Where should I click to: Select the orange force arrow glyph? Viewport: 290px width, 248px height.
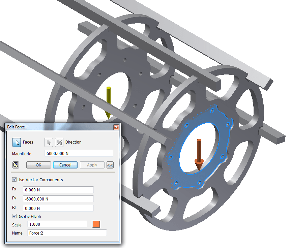[x=198, y=153]
